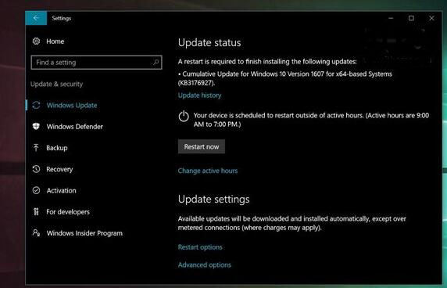The image size is (447, 288).
Task: Minimize the Settings window
Action: coord(391,18)
